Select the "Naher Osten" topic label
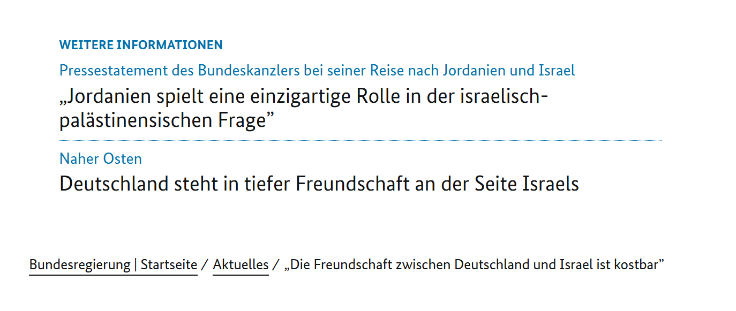Viewport: 736px width, 311px height. point(101,159)
